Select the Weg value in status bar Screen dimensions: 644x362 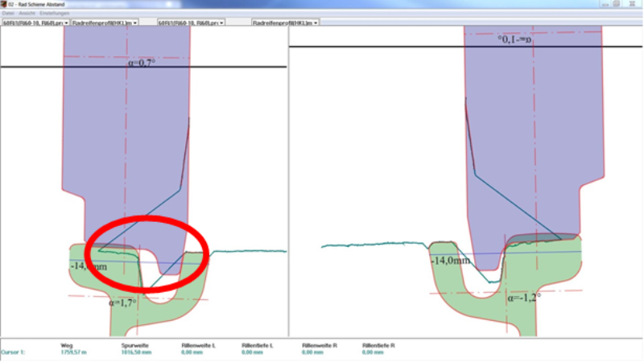pos(72,352)
